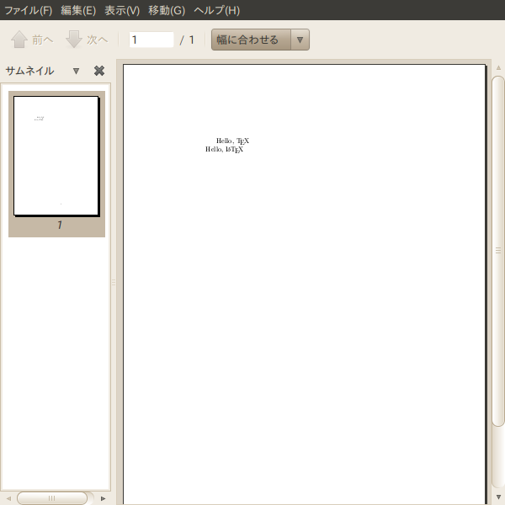Click the "Hello, TeX" text line

click(232, 141)
